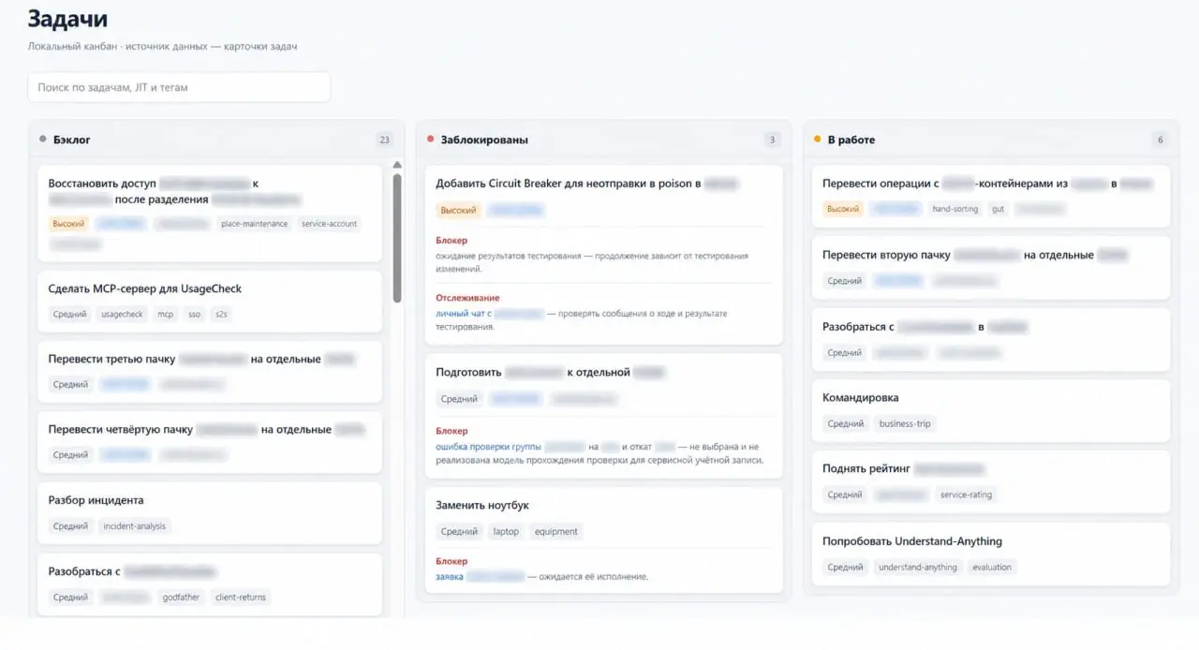Click the Высокий tag on Circuit Breaker card
The height and width of the screenshot is (650, 1199).
click(458, 211)
